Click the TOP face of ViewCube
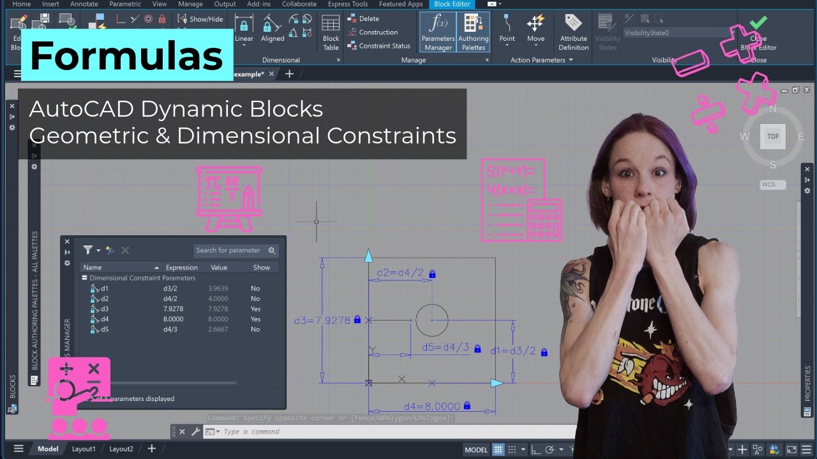This screenshot has height=459, width=817. click(x=773, y=136)
